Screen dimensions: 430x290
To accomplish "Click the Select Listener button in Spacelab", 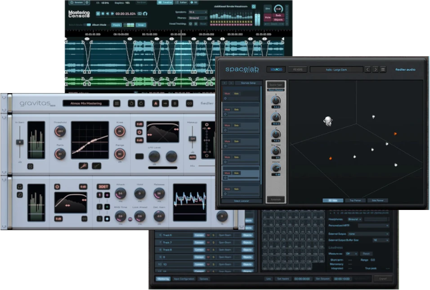I will pos(241,201).
